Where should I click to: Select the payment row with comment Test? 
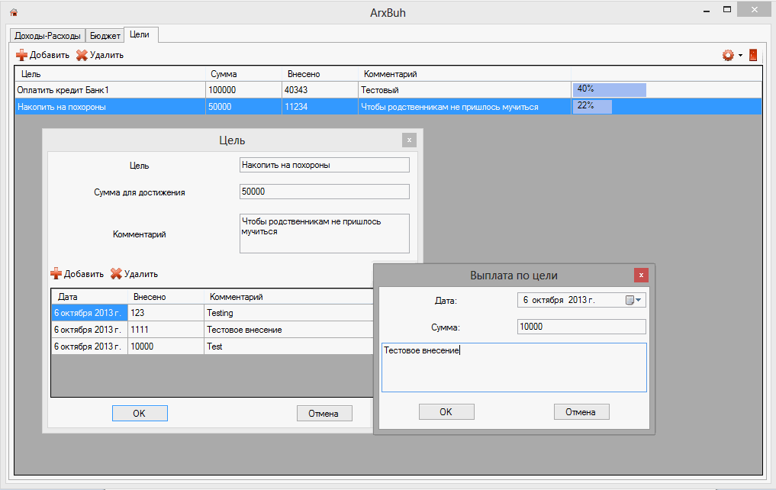pos(214,347)
